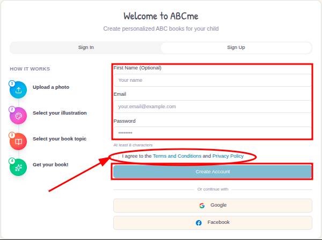Viewport: 322px width, 240px height.
Task: Switch to the Sign Up tab
Action: pyautogui.click(x=236, y=47)
